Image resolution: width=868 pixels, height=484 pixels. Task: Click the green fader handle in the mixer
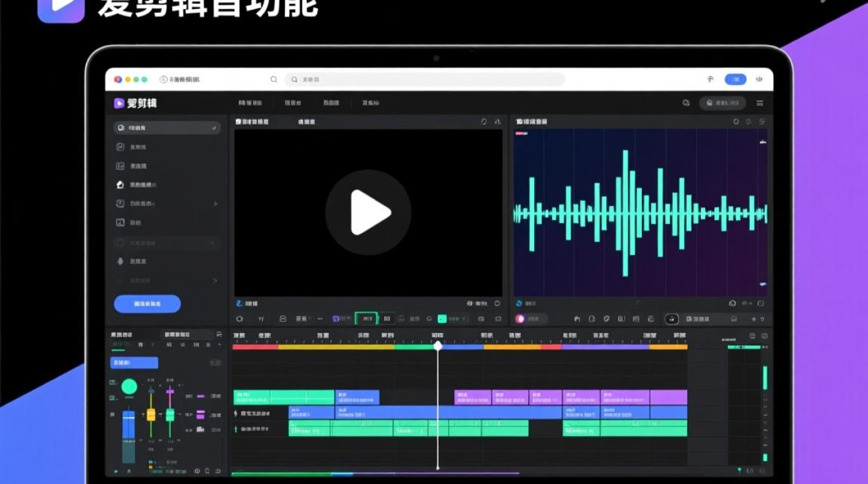(170, 414)
